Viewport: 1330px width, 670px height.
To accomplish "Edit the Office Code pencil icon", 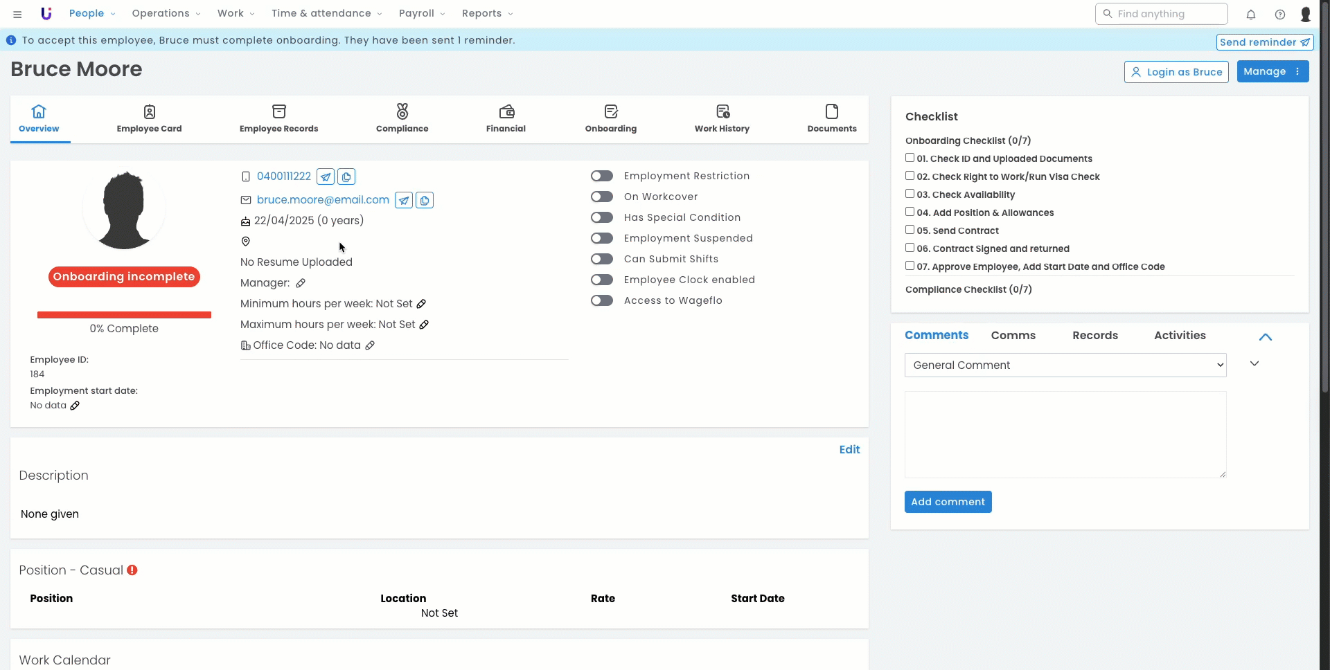I will [x=370, y=345].
